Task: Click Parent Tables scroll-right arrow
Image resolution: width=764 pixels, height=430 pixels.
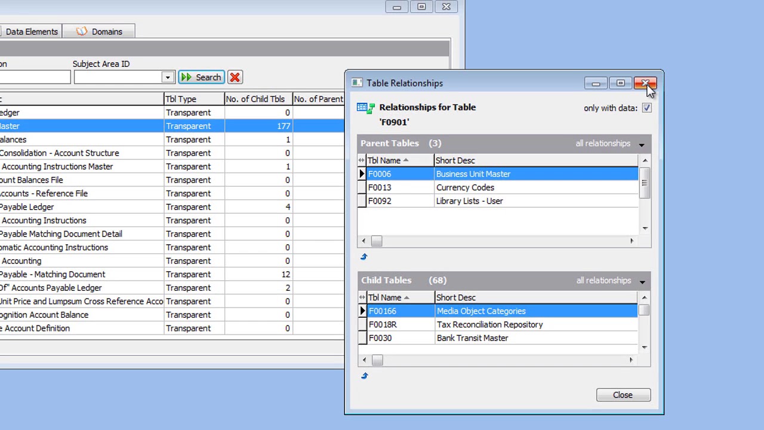Action: 632,241
